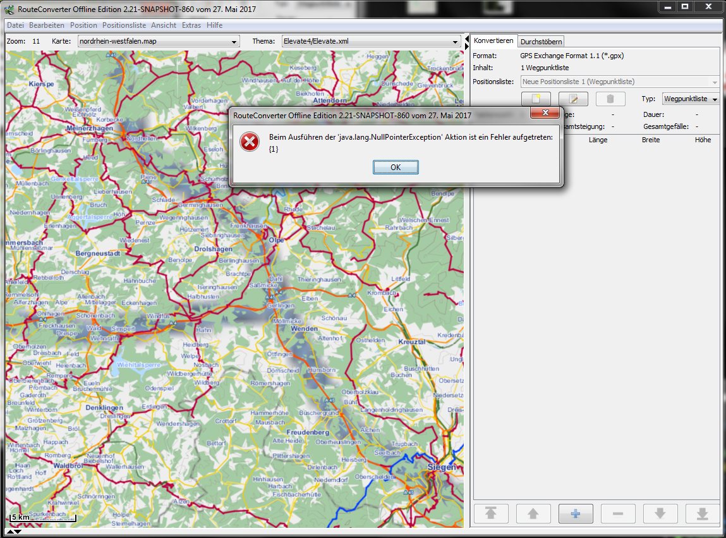Click the remove position minus button
This screenshot has width=726, height=538.
[617, 514]
